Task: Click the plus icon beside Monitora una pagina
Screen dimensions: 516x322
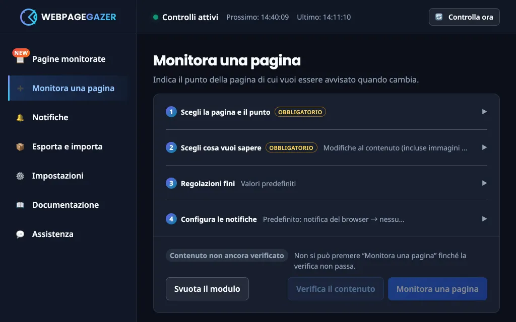Action: tap(20, 89)
